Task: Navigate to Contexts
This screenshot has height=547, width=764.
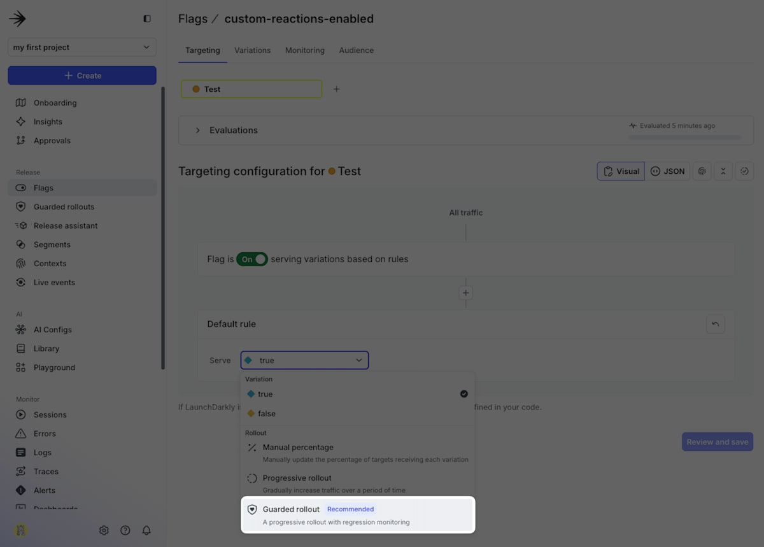Action: (x=82, y=264)
